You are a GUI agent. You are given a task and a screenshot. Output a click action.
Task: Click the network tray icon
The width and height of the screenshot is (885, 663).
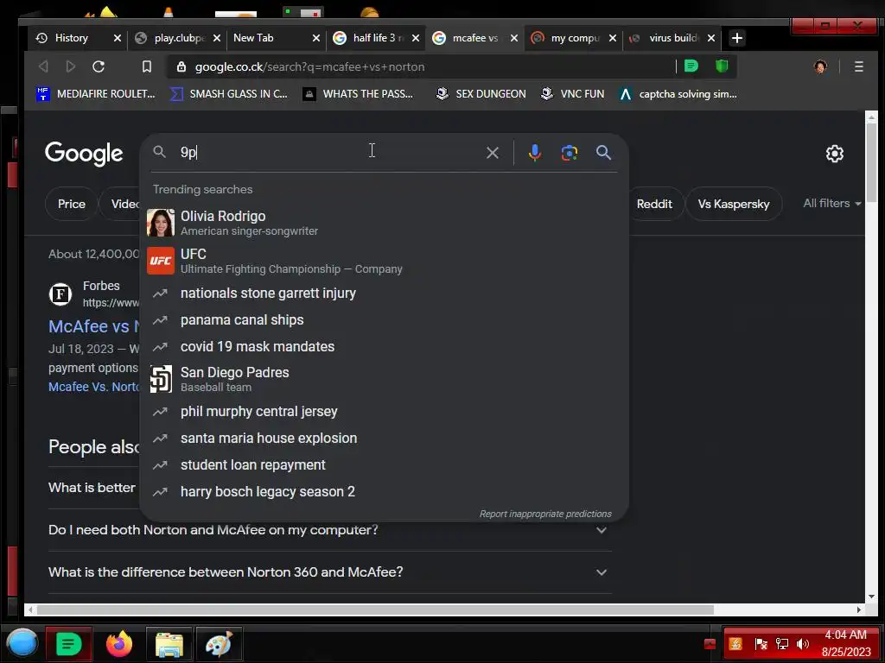pyautogui.click(x=781, y=644)
